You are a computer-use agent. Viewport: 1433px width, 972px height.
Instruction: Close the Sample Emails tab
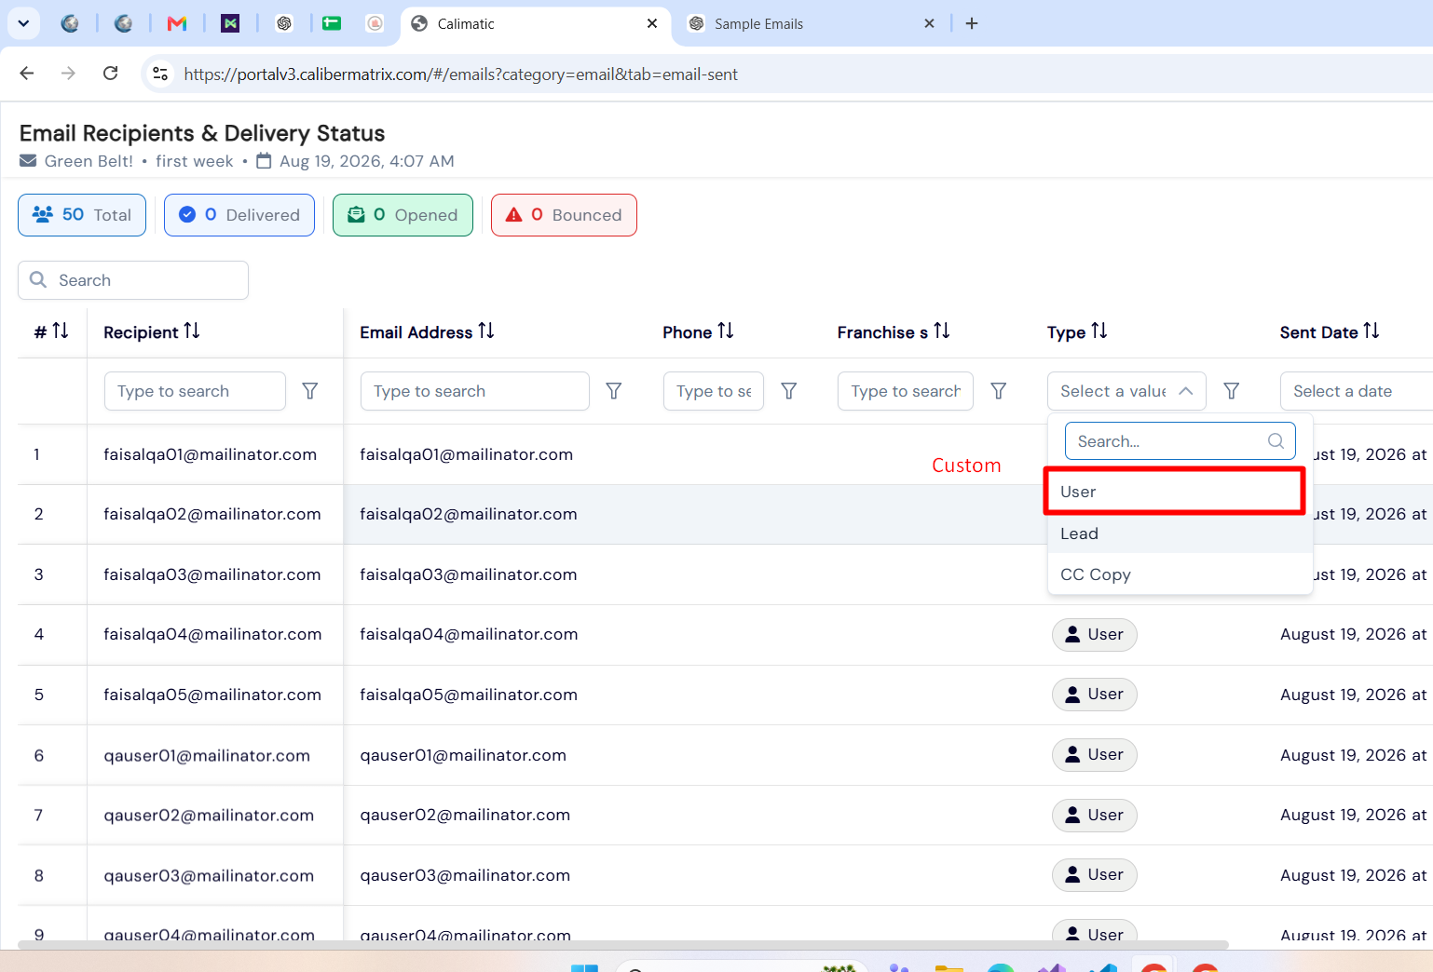tap(929, 23)
